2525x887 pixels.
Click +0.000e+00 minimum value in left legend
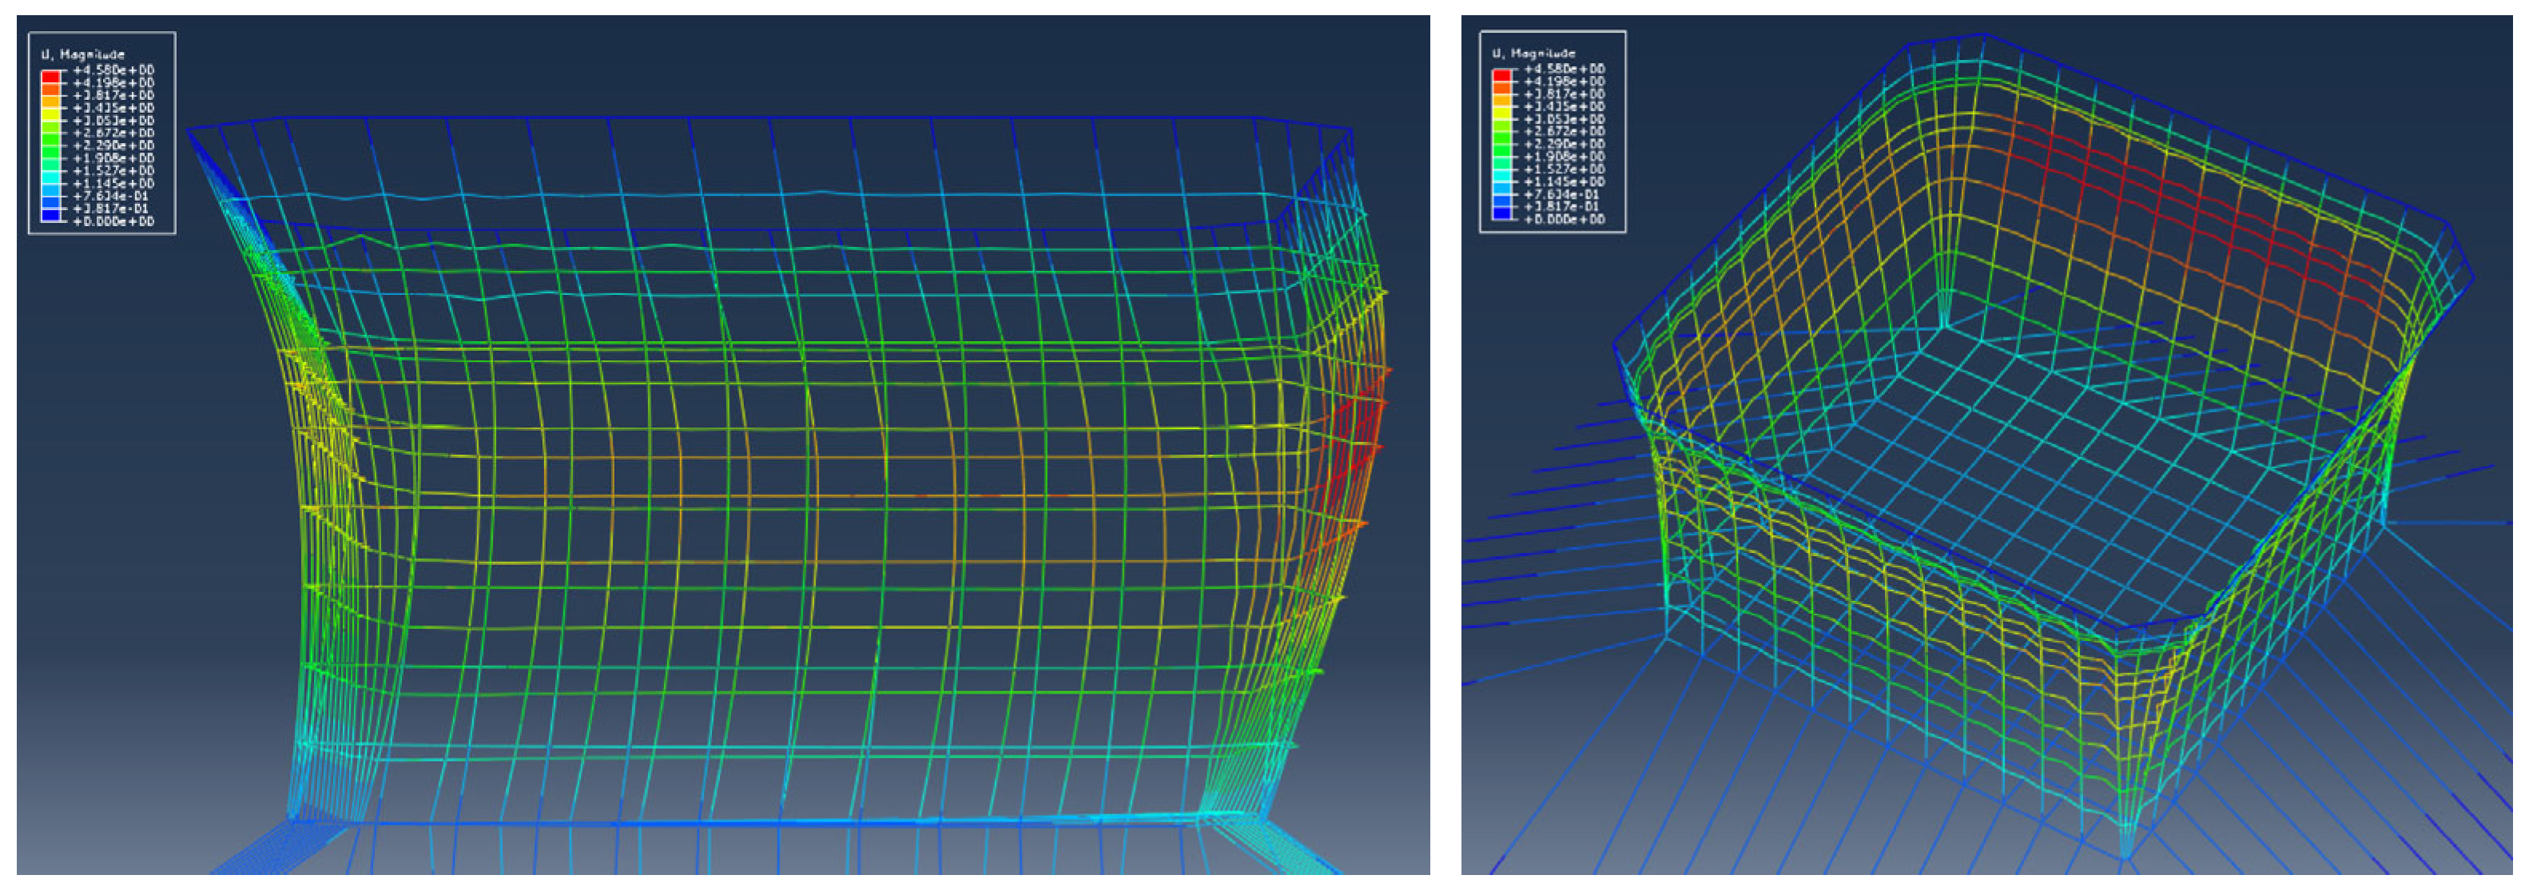[113, 221]
